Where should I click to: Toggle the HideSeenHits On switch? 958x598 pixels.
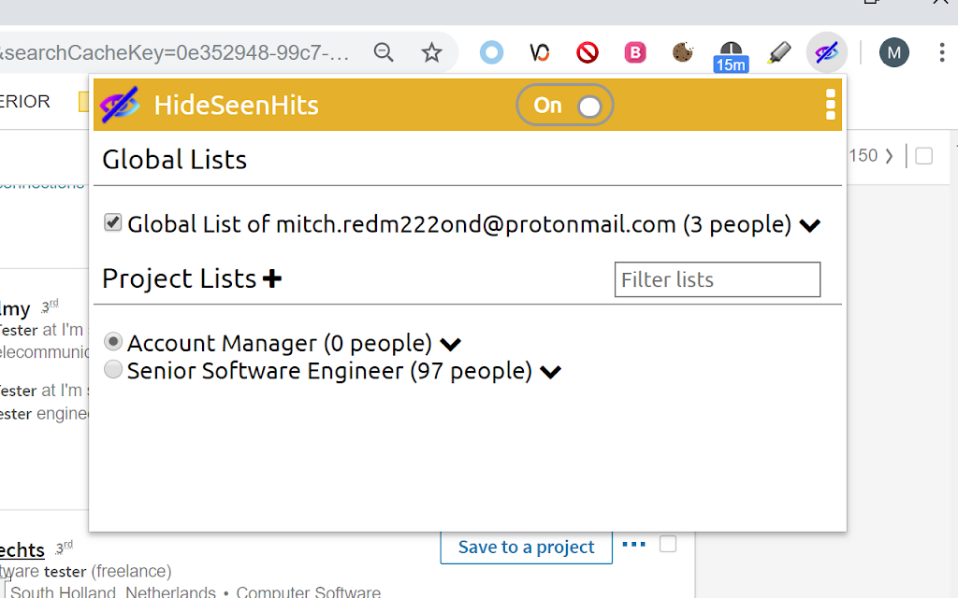tap(565, 106)
